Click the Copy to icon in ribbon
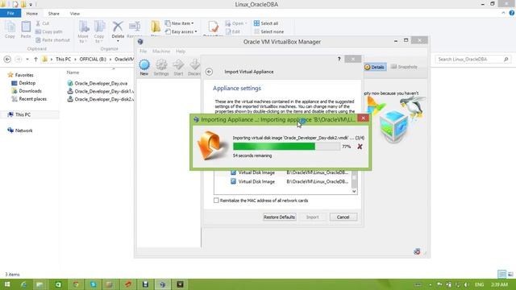The width and height of the screenshot is (516, 290). click(99, 27)
